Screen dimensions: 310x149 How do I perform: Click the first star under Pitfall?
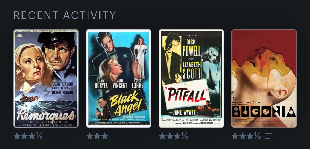pos(162,136)
